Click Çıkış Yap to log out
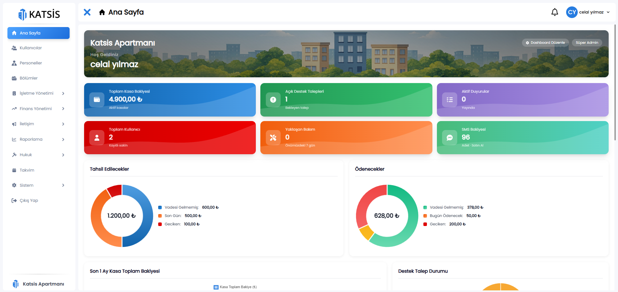Image resolution: width=618 pixels, height=292 pixels. (38, 201)
